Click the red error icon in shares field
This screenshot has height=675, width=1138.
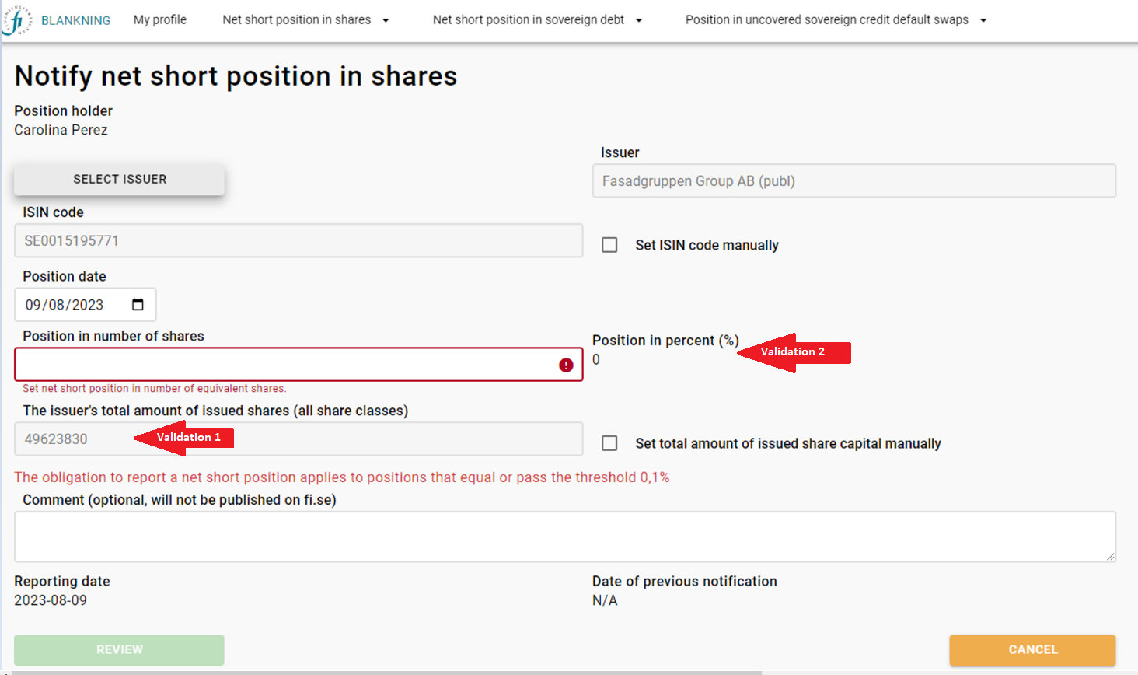pyautogui.click(x=566, y=365)
